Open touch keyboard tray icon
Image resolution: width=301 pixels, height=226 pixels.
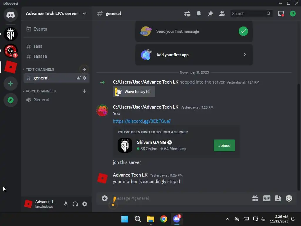[x=246, y=219]
